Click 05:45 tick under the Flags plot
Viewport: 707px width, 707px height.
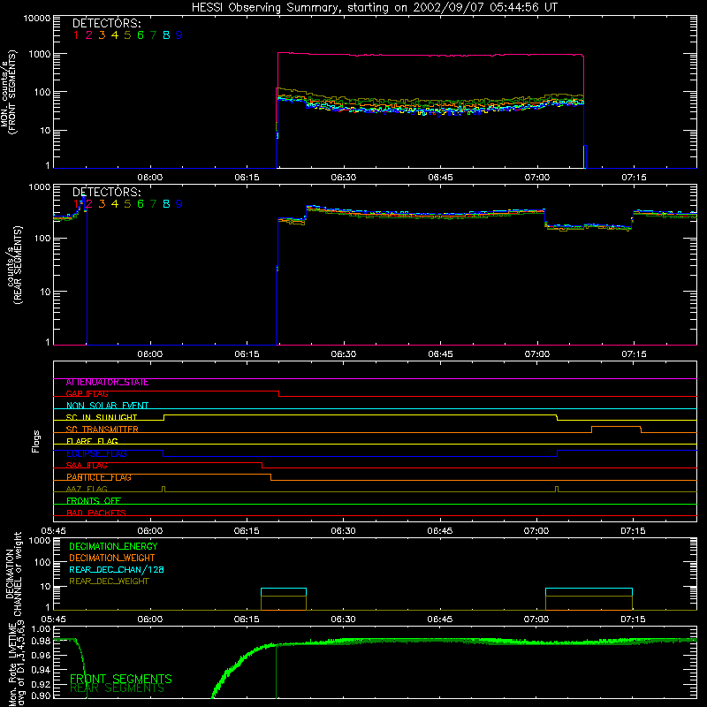53,531
